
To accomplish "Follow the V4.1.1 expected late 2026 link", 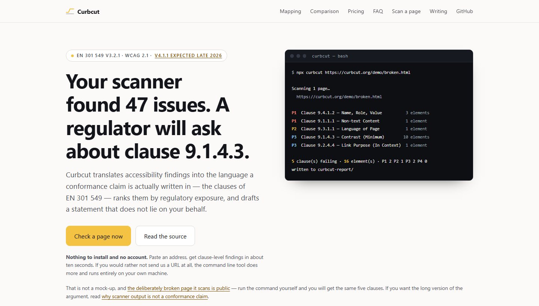I will pyautogui.click(x=188, y=56).
